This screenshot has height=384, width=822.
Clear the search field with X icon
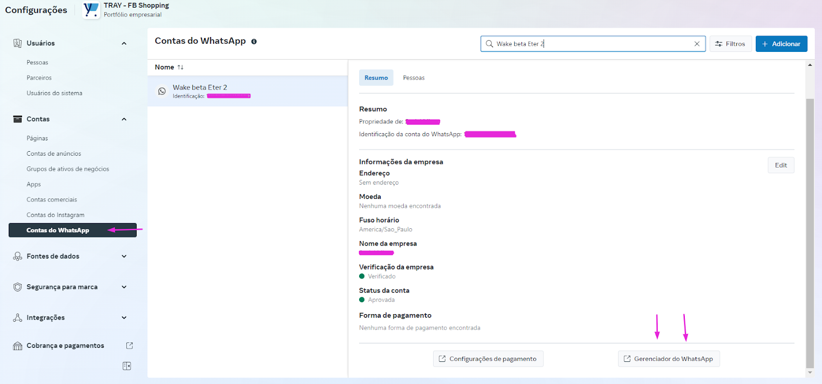(697, 44)
